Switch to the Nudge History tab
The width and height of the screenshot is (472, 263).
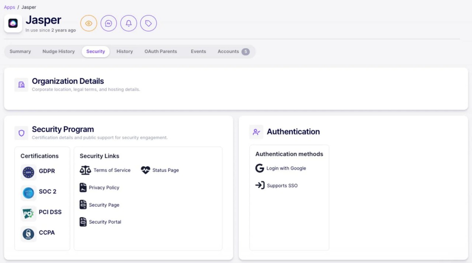pos(58,51)
